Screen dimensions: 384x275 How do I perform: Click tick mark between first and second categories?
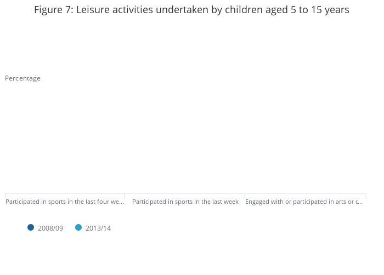click(125, 196)
